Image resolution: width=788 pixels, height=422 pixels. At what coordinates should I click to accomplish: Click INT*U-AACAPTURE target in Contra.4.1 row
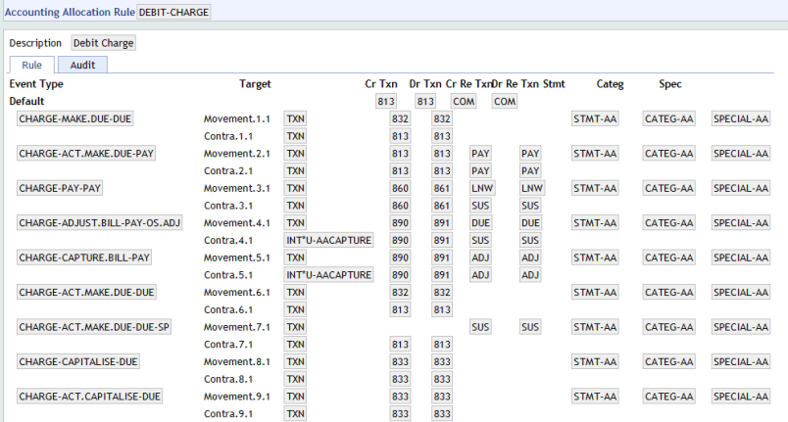coord(328,240)
